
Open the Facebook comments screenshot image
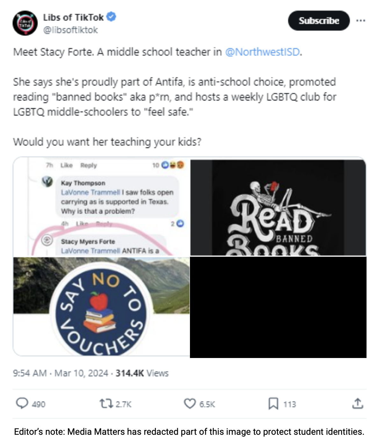(x=102, y=207)
